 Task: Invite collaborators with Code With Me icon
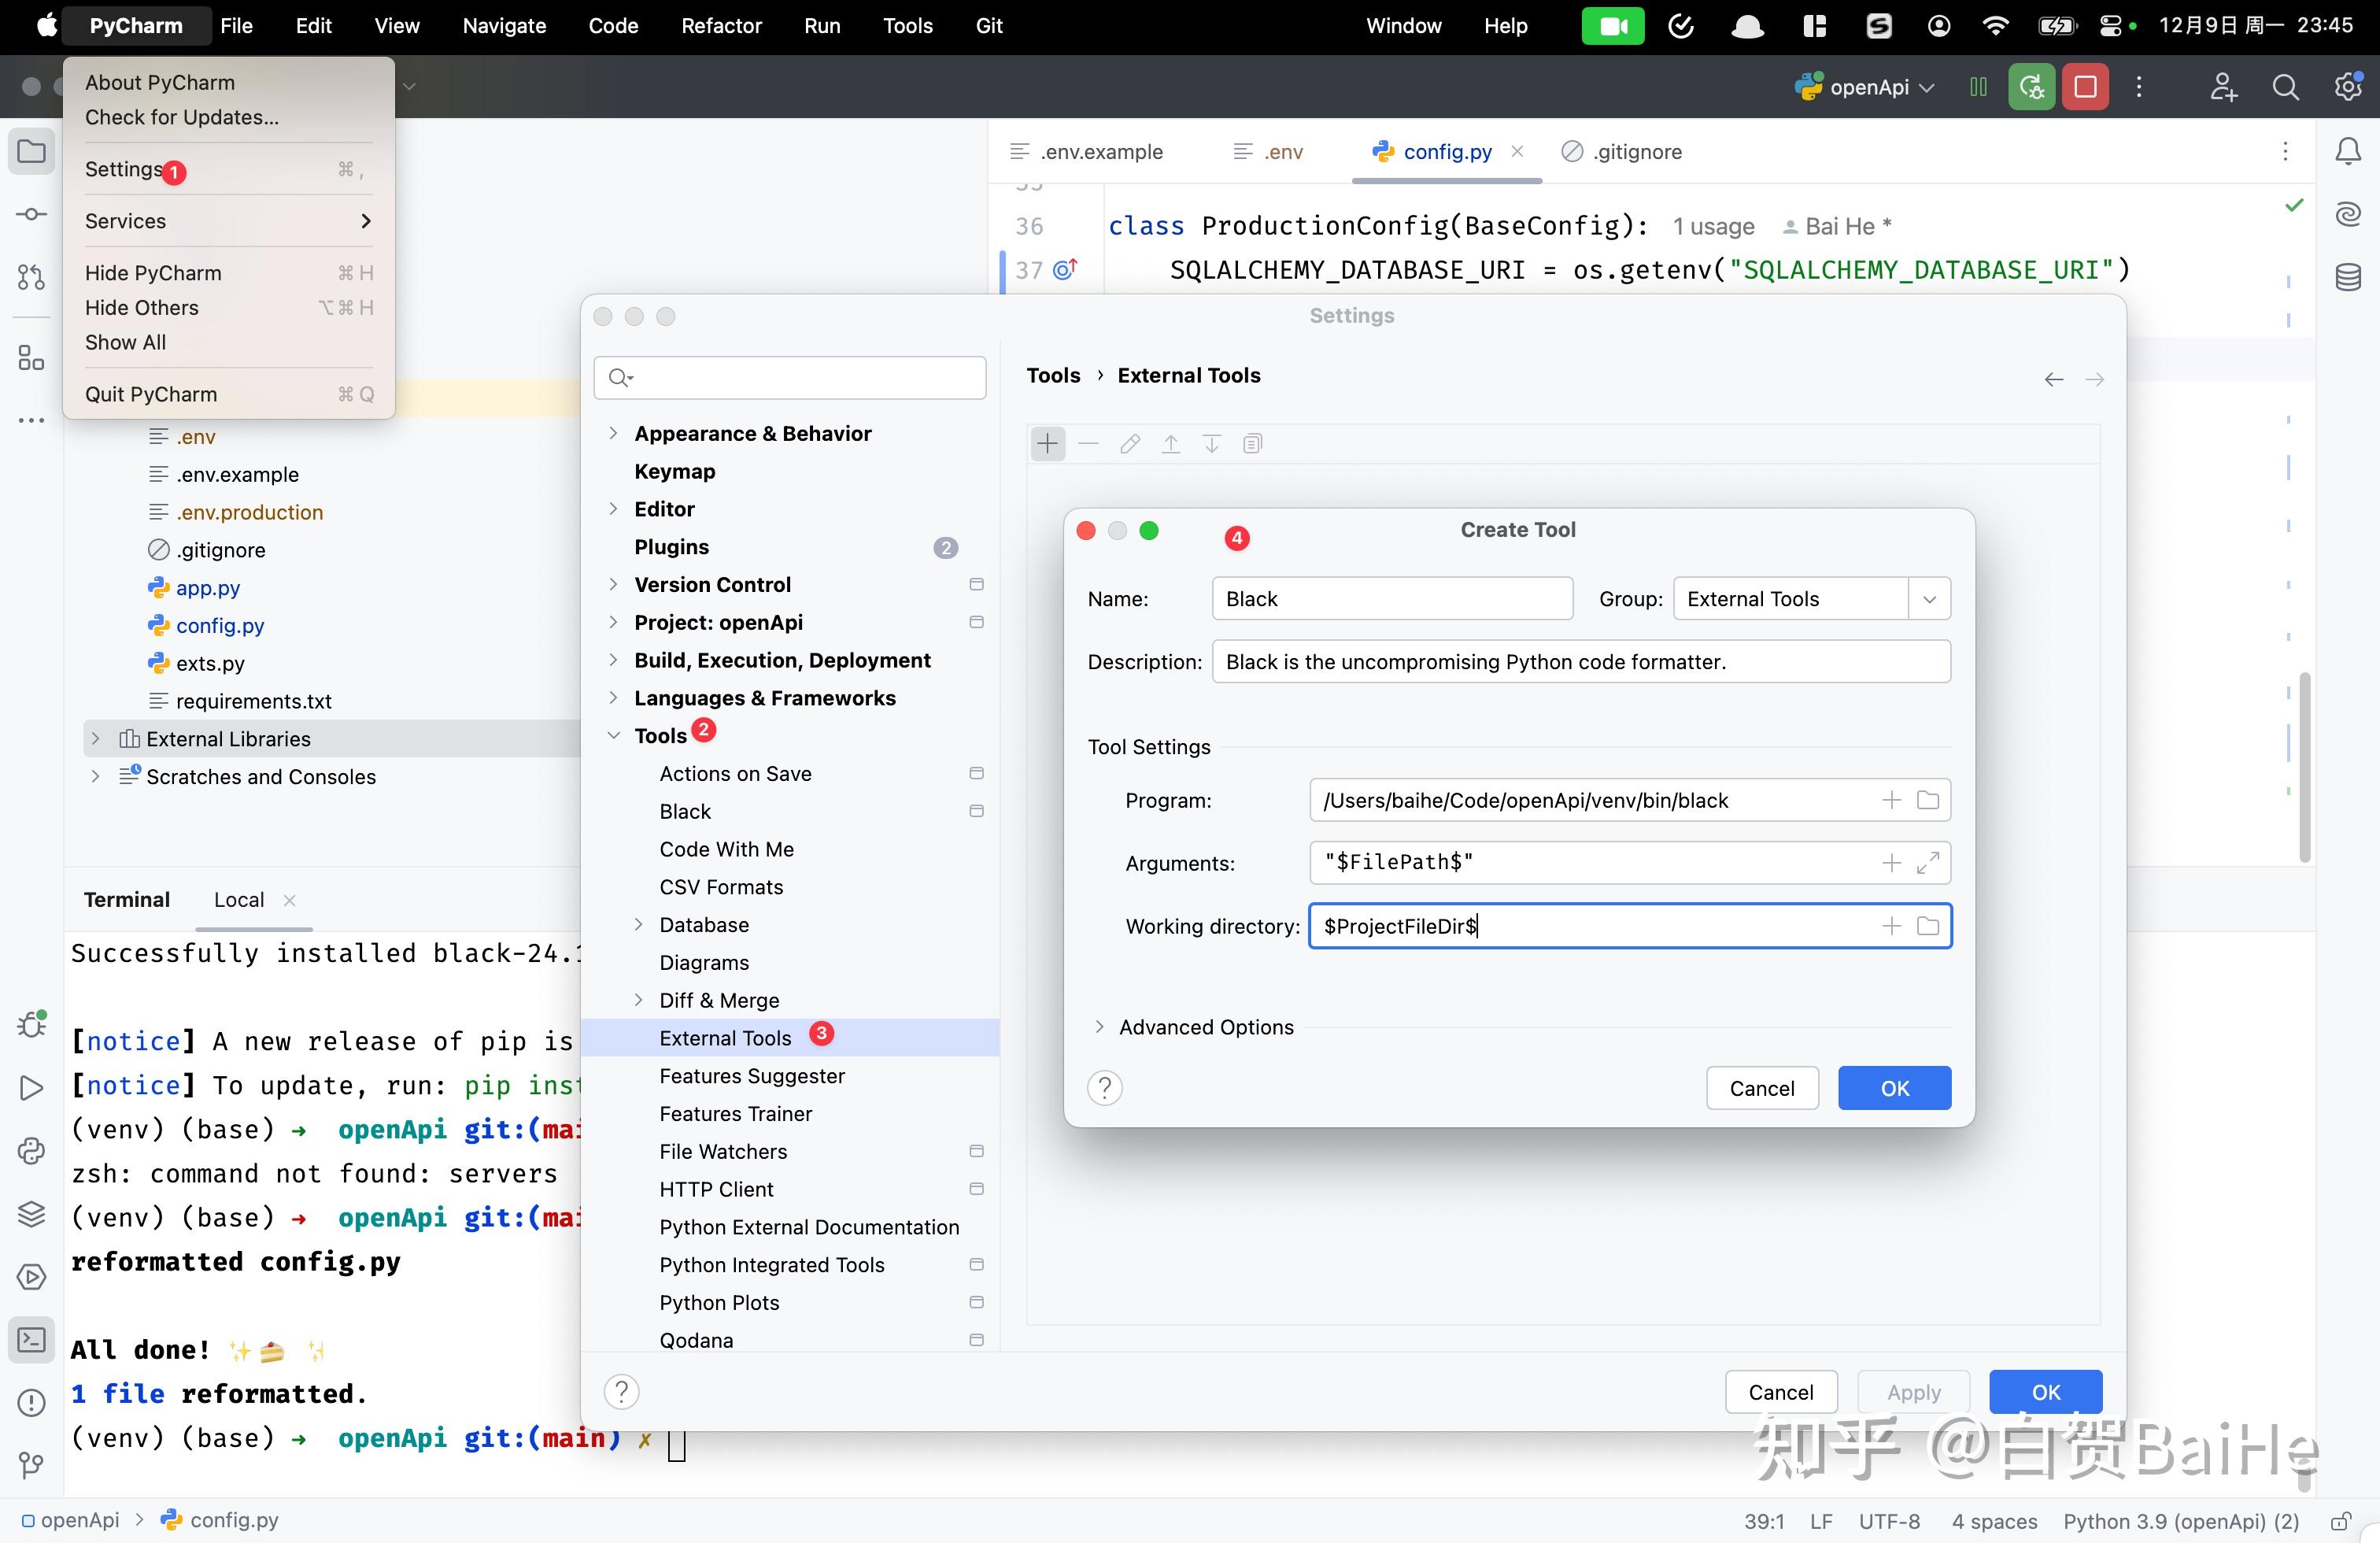pos(2223,87)
